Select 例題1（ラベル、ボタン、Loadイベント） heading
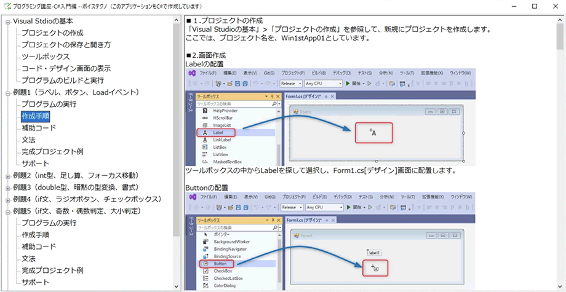This screenshot has width=566, height=292. point(76,92)
